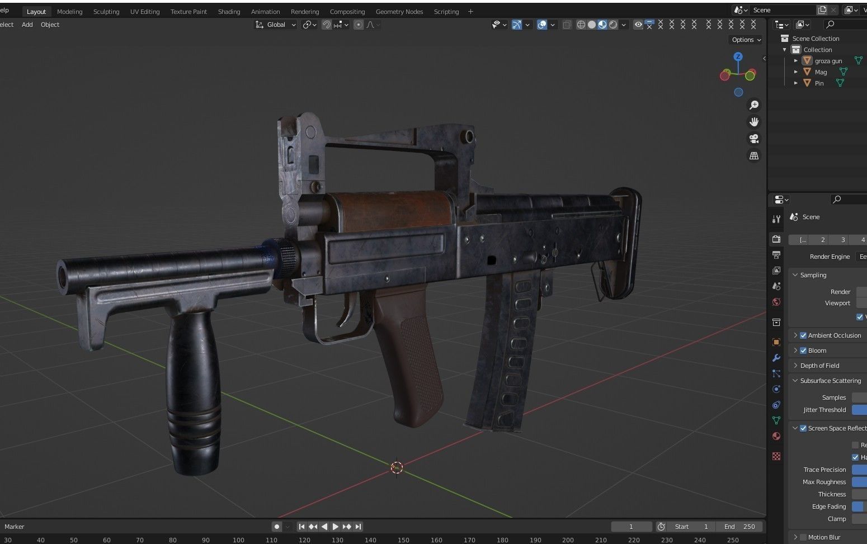
Task: Open the Modifiers properties tab
Action: pyautogui.click(x=776, y=358)
